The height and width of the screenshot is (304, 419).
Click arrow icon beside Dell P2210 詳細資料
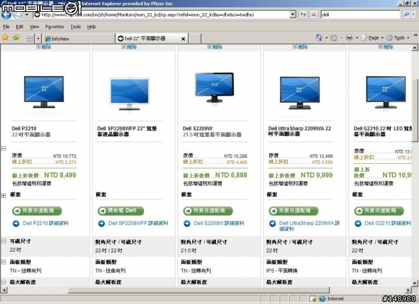click(x=16, y=223)
